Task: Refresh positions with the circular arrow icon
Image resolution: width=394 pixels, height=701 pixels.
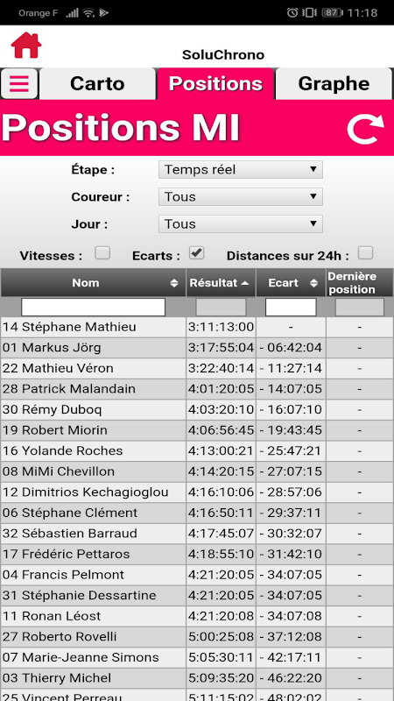Action: click(365, 129)
